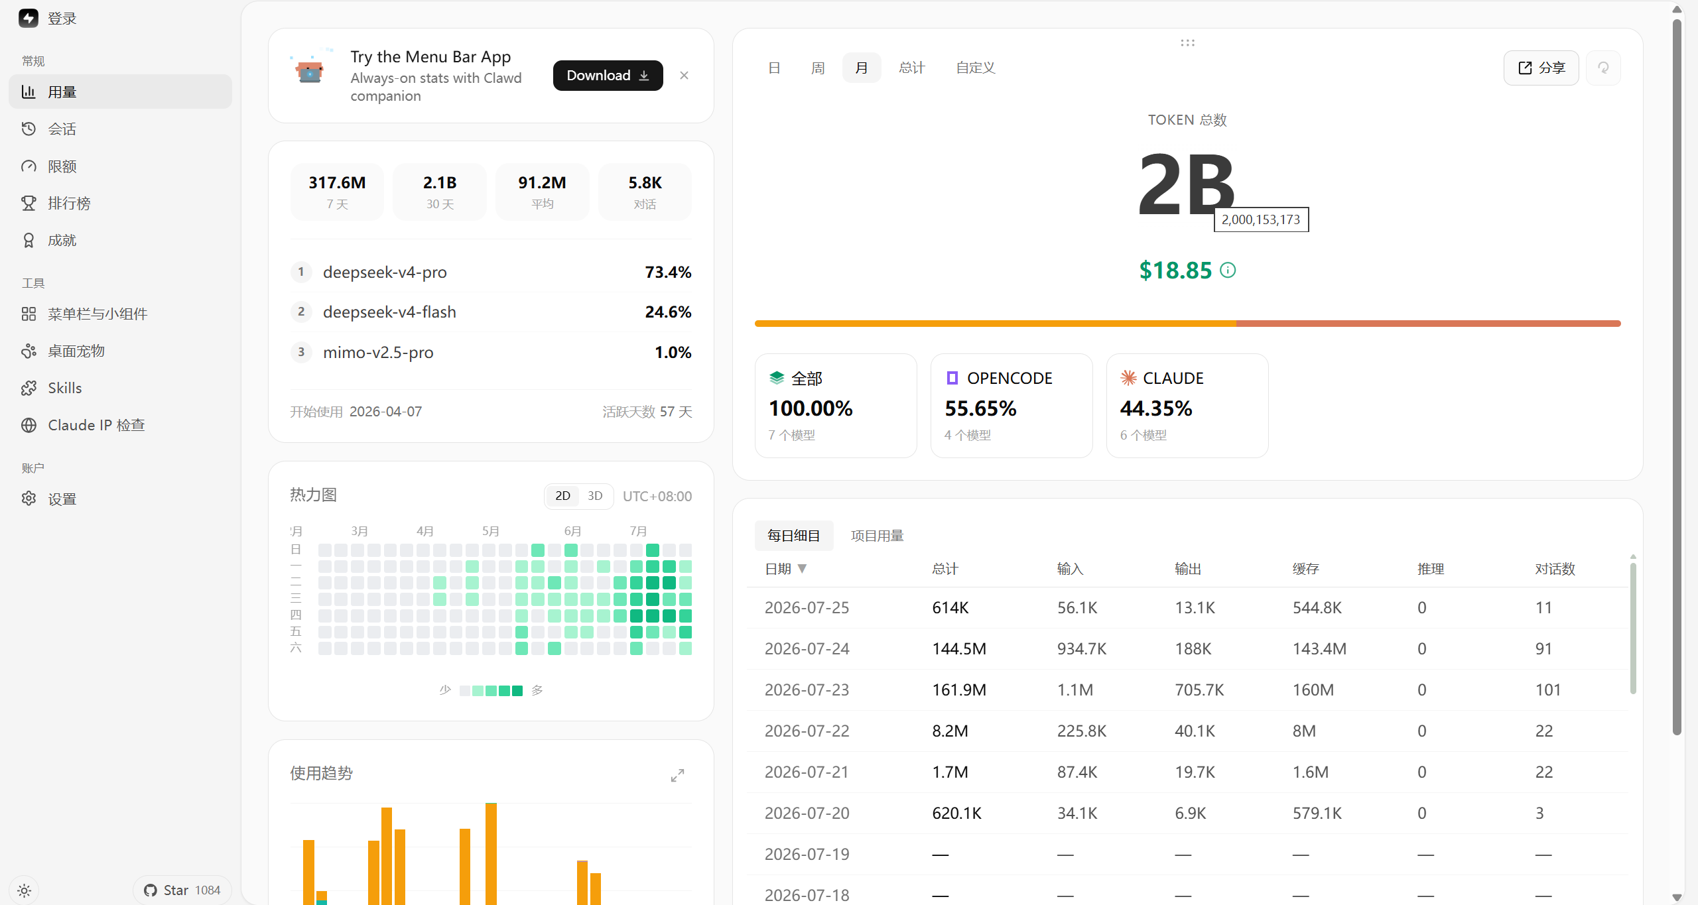Click the Download button
1698x905 pixels.
(x=608, y=76)
